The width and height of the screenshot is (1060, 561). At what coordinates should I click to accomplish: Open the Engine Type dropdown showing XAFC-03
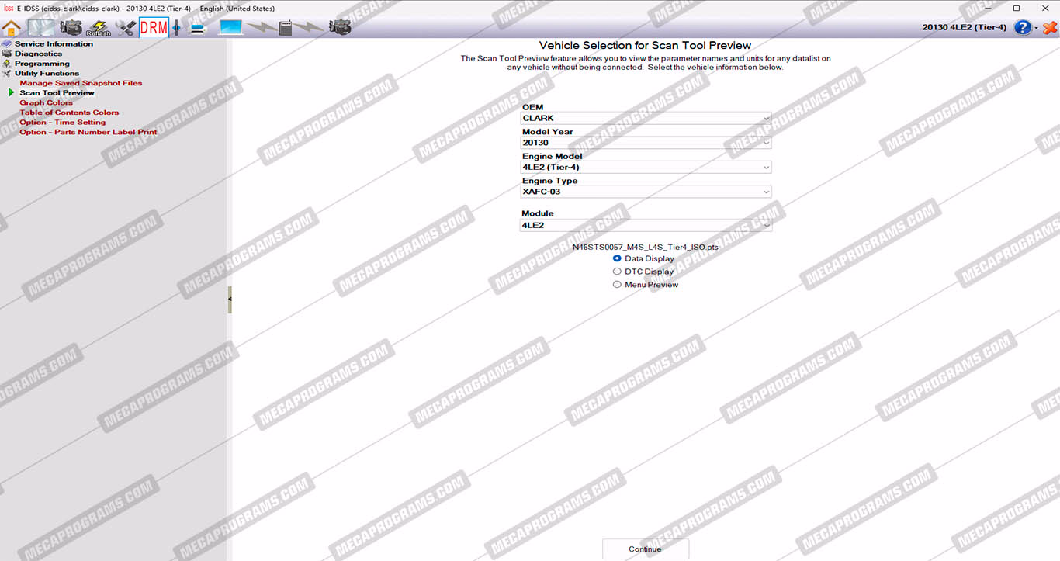click(646, 192)
